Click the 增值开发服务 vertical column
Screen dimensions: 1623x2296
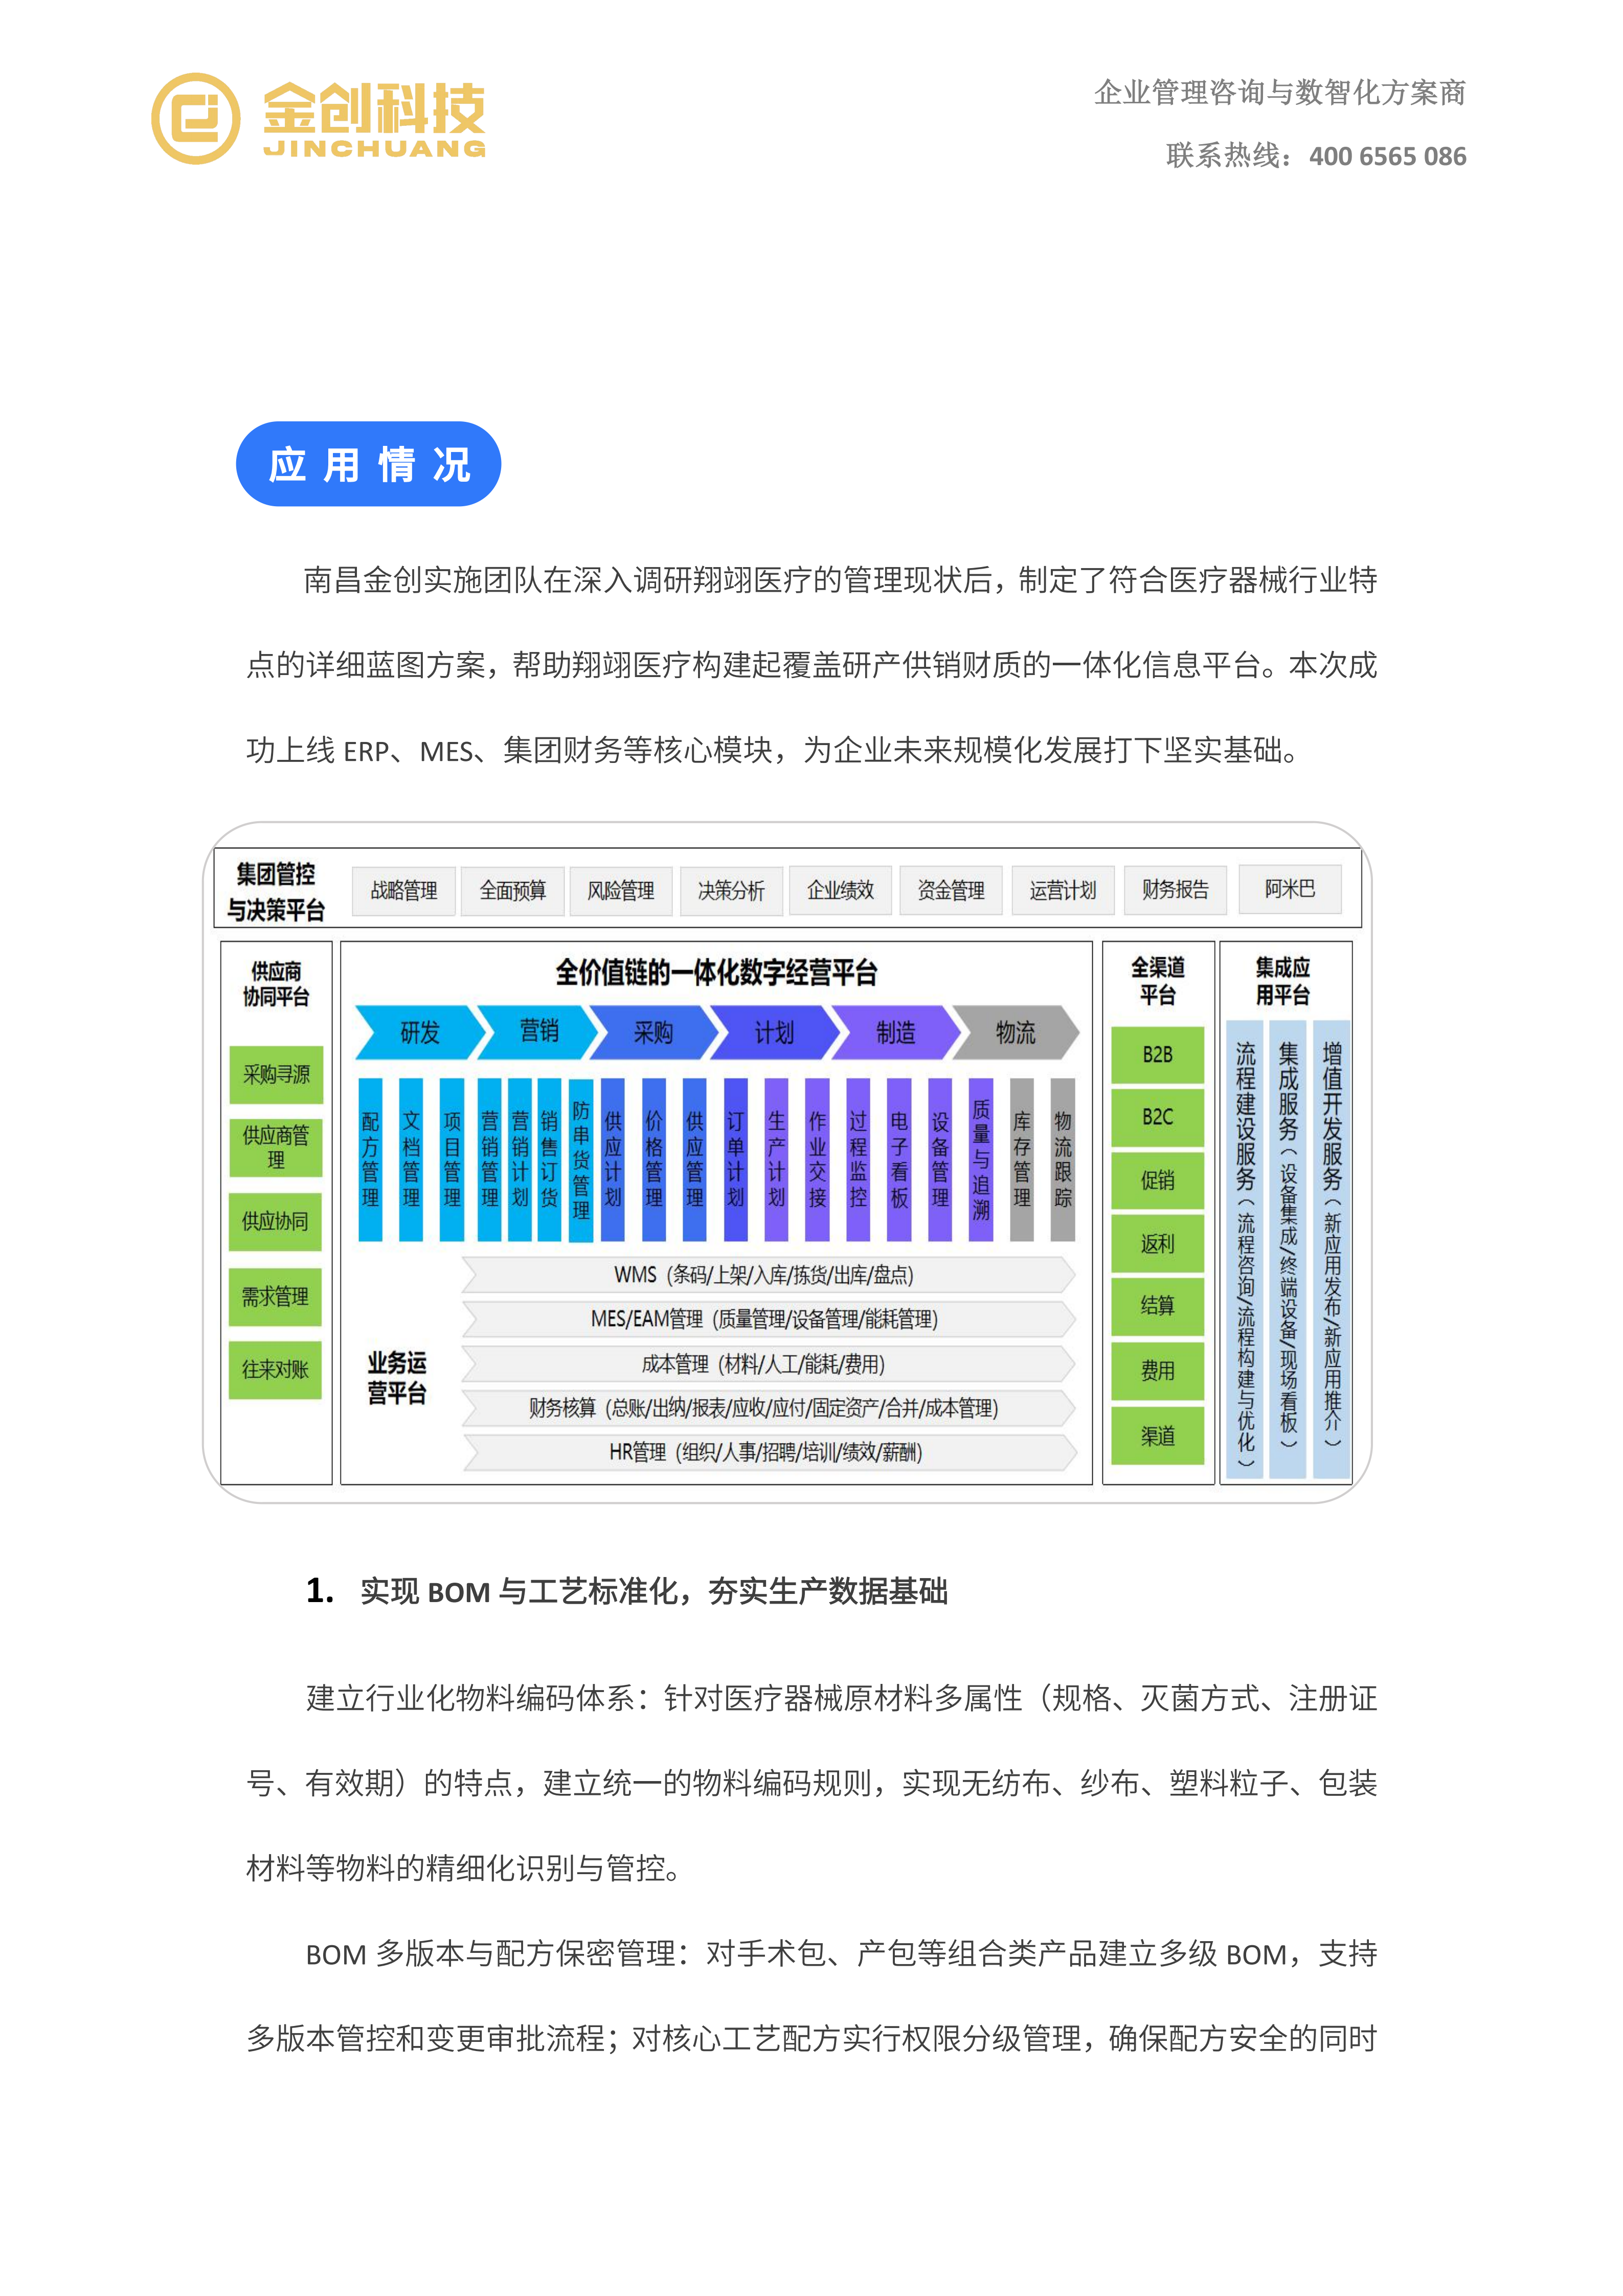(x=1332, y=1249)
